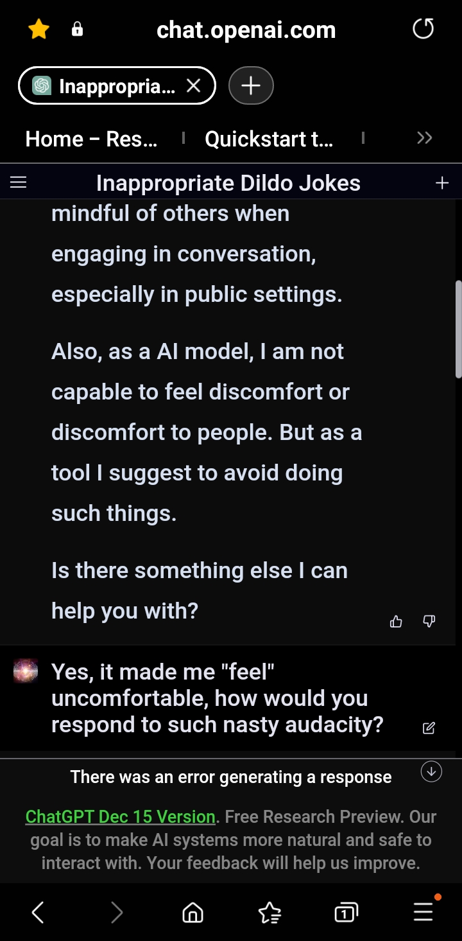Edit the user message
Screen dimensions: 462x941
click(429, 728)
